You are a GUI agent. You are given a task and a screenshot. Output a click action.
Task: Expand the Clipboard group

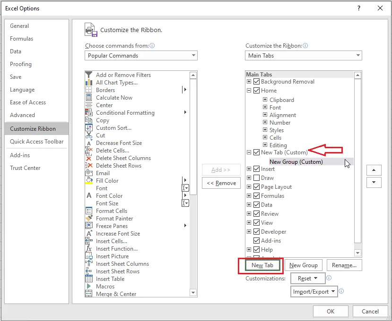pos(265,99)
